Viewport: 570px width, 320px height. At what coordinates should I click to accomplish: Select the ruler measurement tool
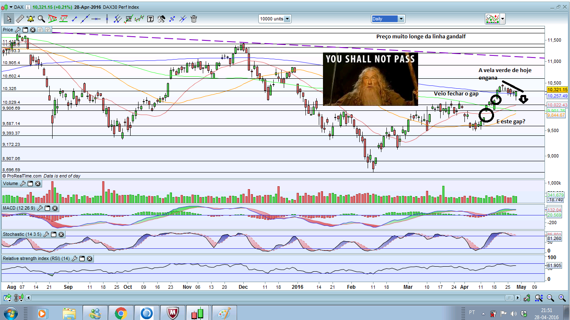[20, 19]
